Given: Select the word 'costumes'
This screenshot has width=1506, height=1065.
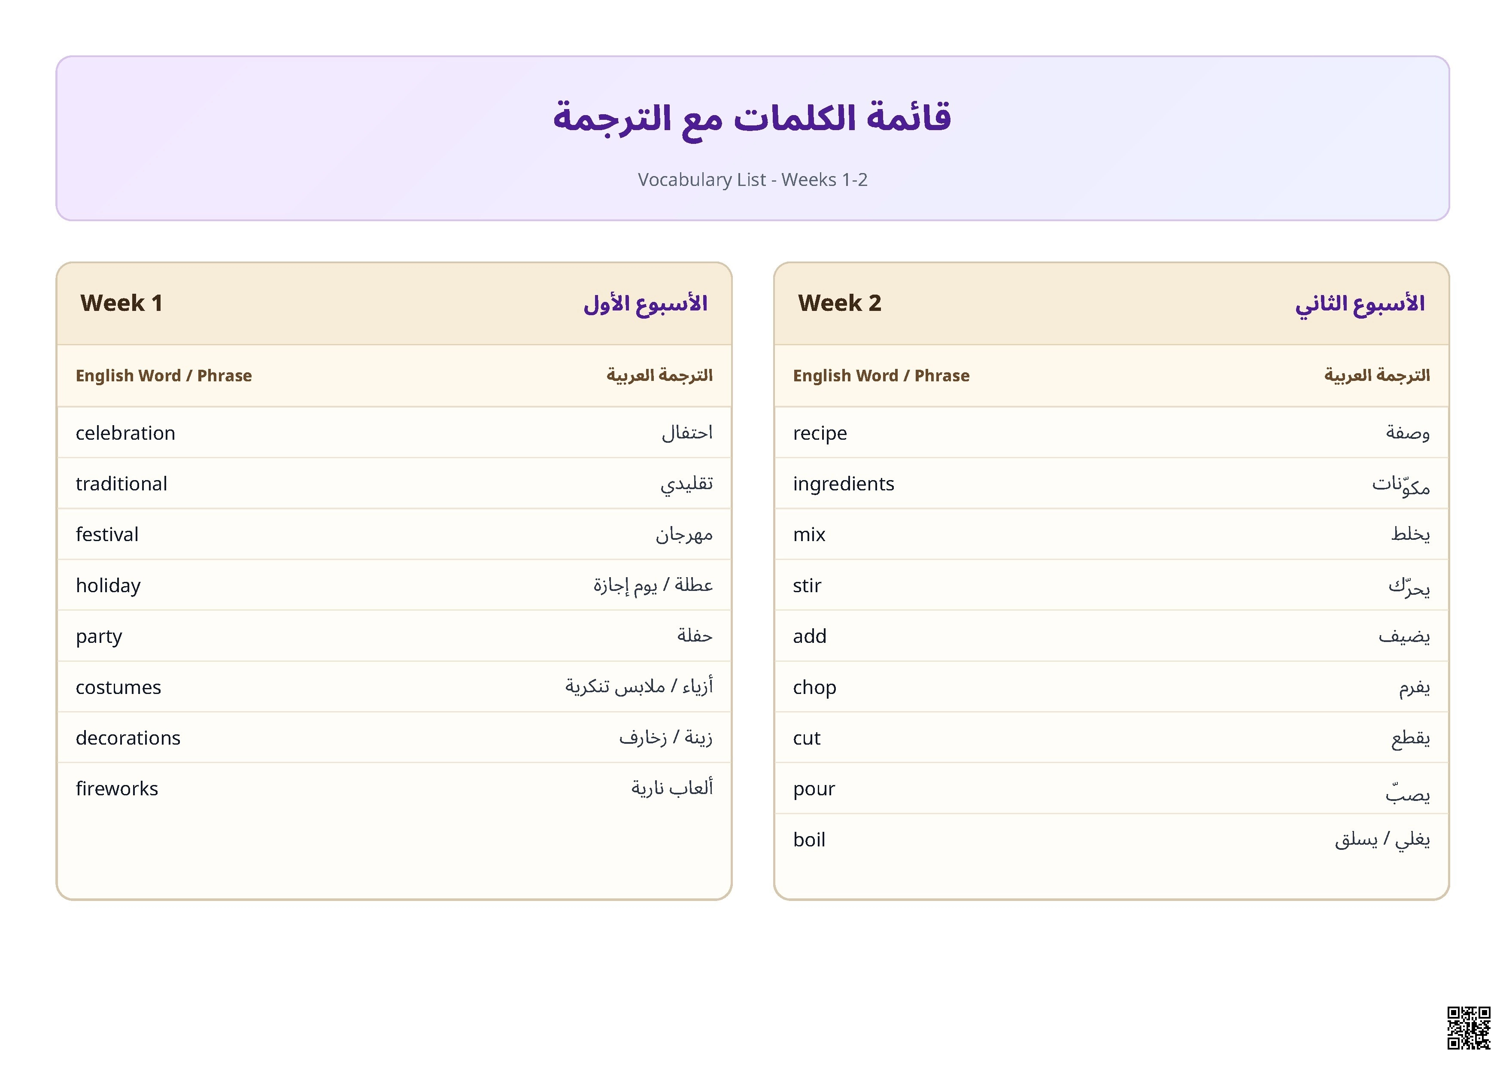Looking at the screenshot, I should click(118, 688).
